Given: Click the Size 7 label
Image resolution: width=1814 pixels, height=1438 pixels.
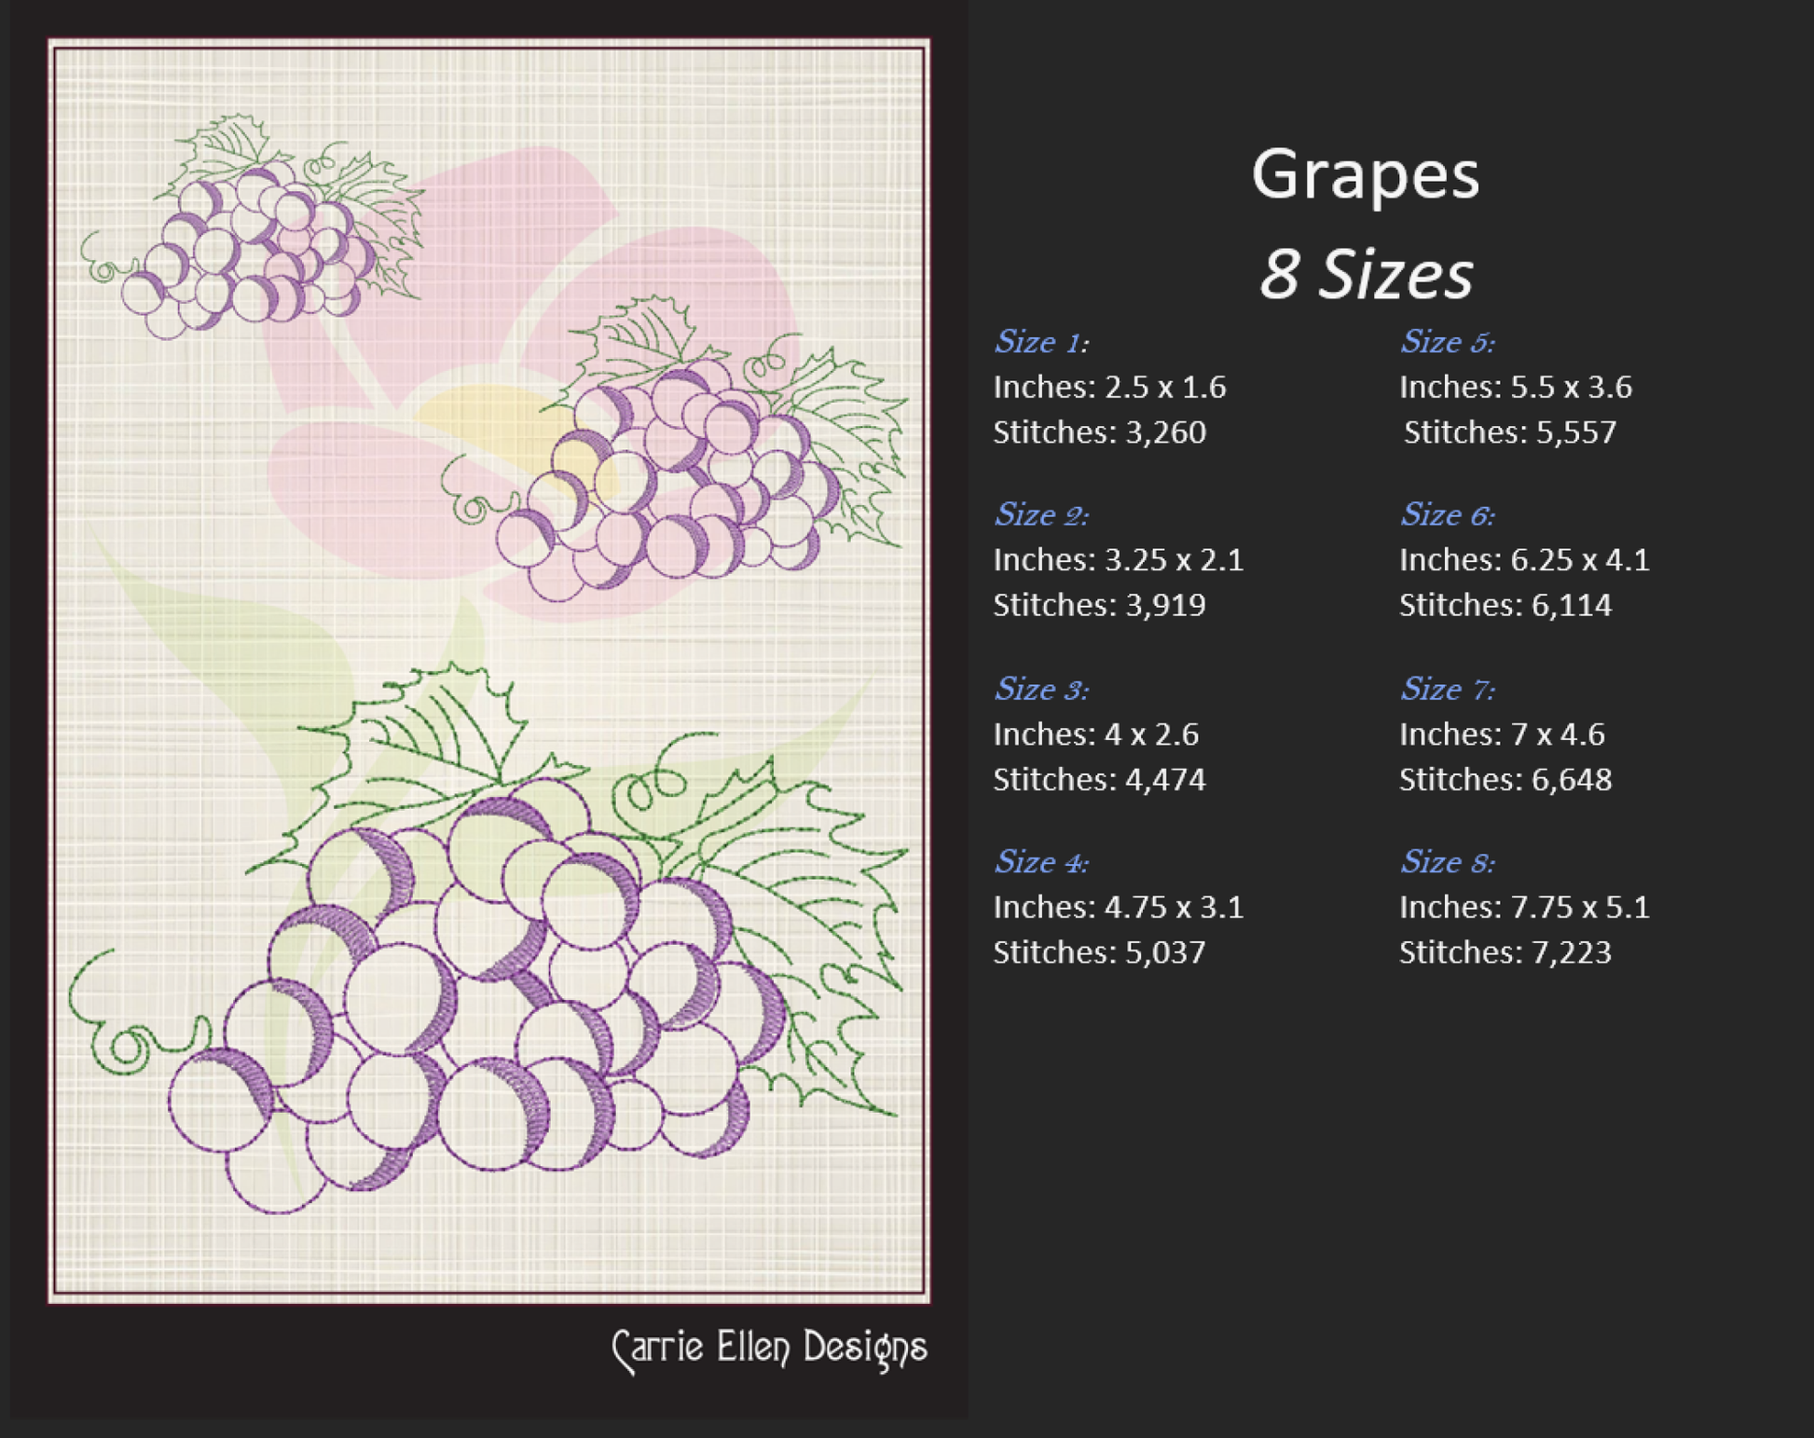Looking at the screenshot, I should (1447, 689).
